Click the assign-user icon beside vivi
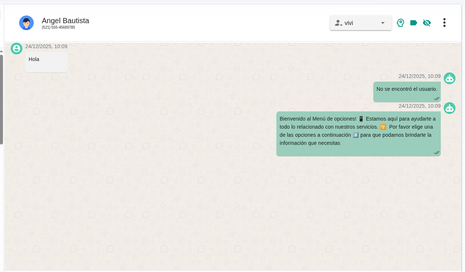The height and width of the screenshot is (272, 465). tap(338, 23)
